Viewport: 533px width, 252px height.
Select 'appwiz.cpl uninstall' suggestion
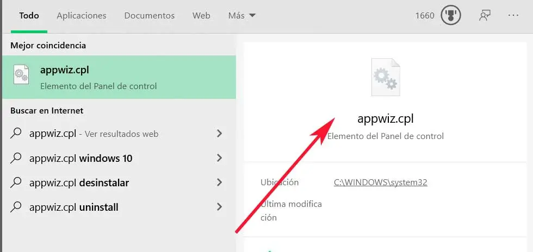tap(119, 207)
